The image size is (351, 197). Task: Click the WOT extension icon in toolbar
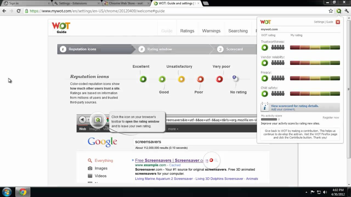click(339, 11)
